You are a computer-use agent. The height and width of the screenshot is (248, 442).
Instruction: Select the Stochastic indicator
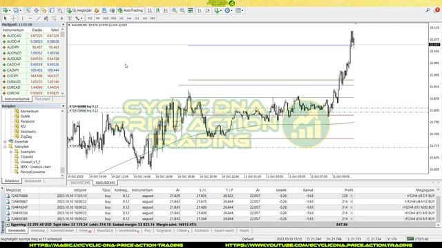tap(28, 132)
